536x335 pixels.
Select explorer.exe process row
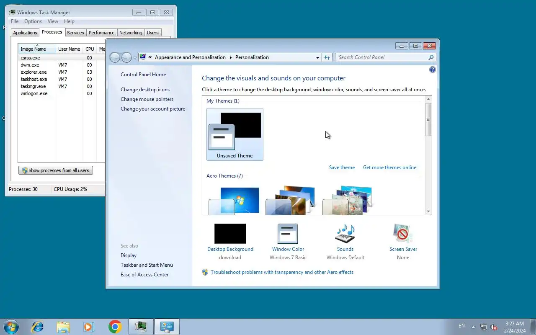(x=61, y=72)
